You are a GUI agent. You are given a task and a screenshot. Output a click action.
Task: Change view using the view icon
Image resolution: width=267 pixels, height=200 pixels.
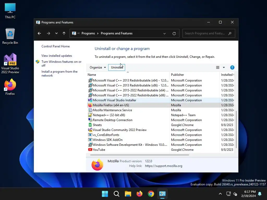tap(218, 67)
